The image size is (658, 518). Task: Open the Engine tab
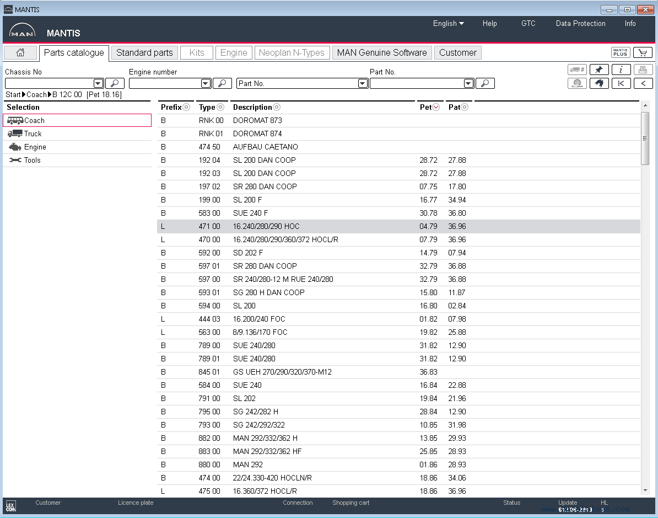tap(234, 52)
